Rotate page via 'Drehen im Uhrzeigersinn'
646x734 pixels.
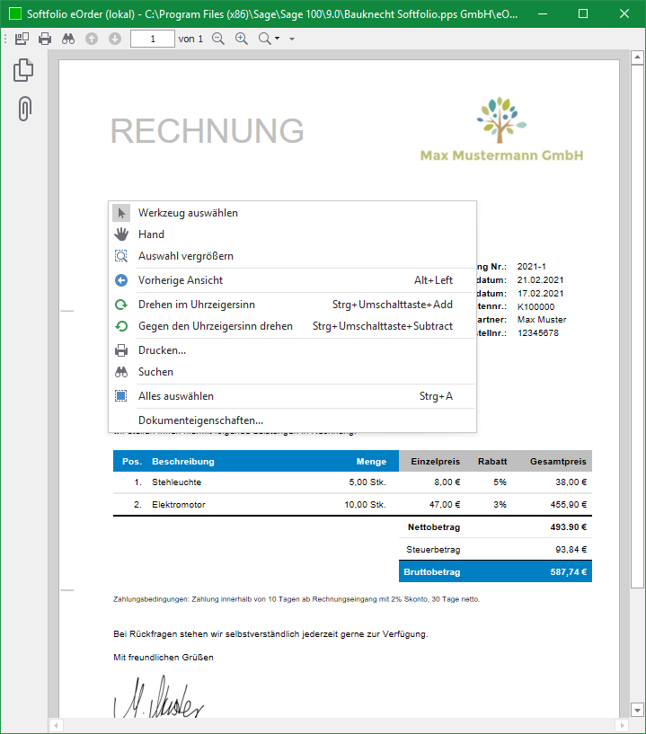[x=196, y=305]
